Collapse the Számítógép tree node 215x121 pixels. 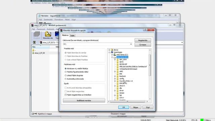click(109, 52)
